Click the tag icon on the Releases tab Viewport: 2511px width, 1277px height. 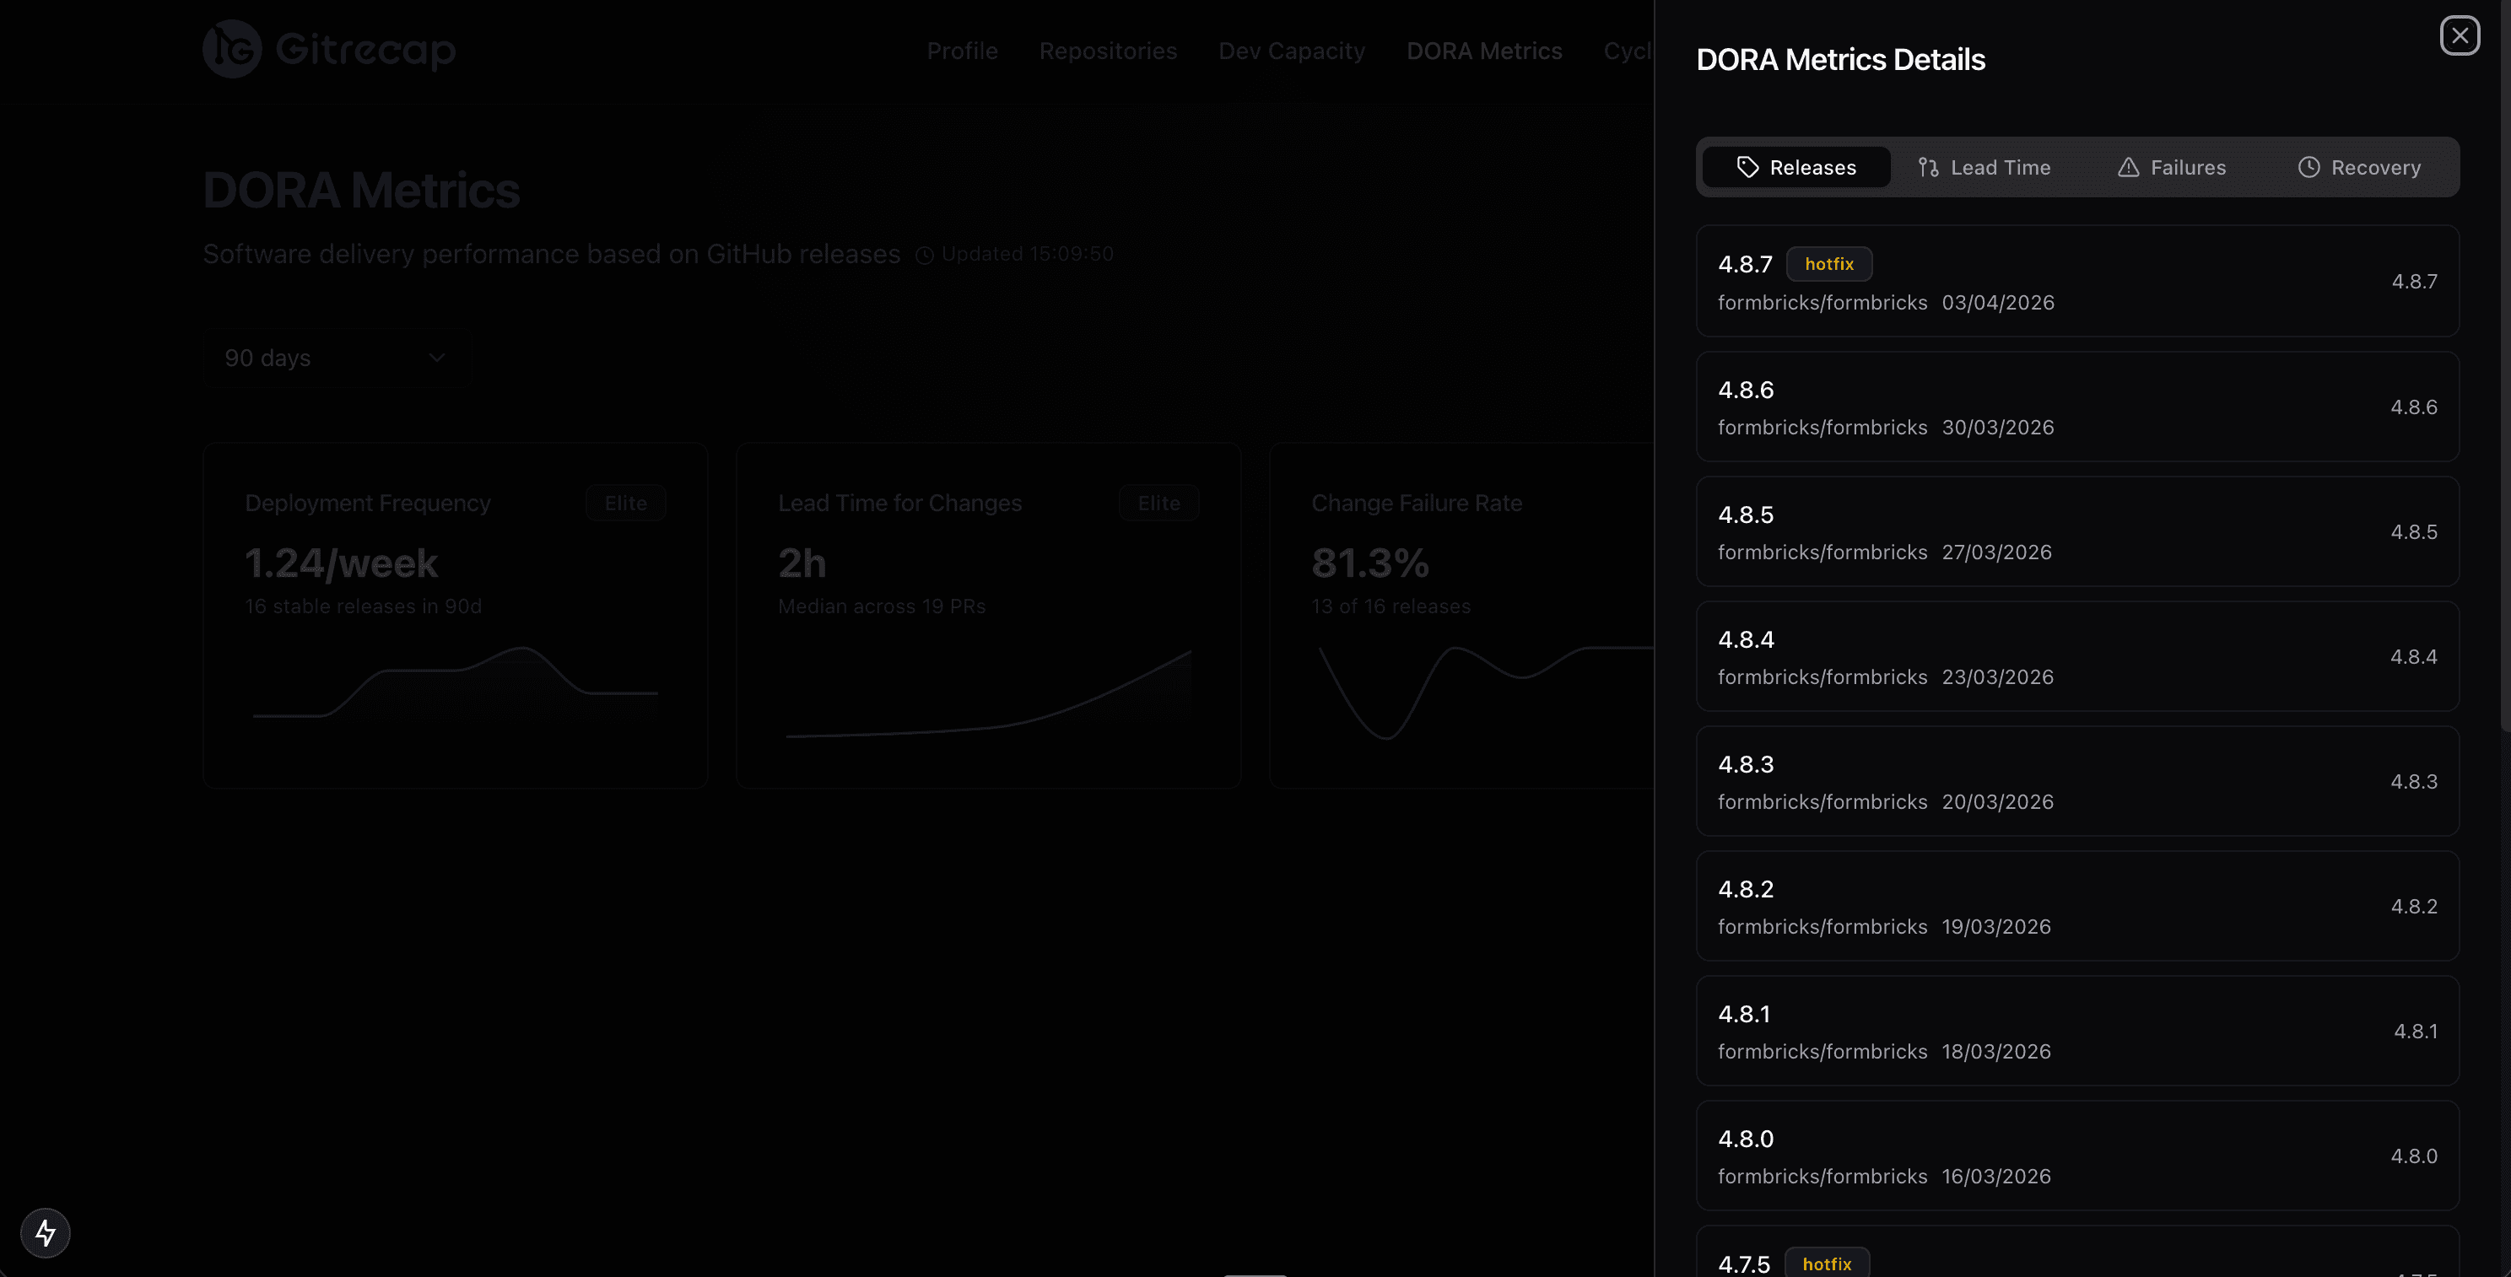pyautogui.click(x=1746, y=166)
